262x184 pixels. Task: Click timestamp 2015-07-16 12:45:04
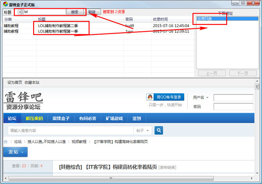[171, 26]
